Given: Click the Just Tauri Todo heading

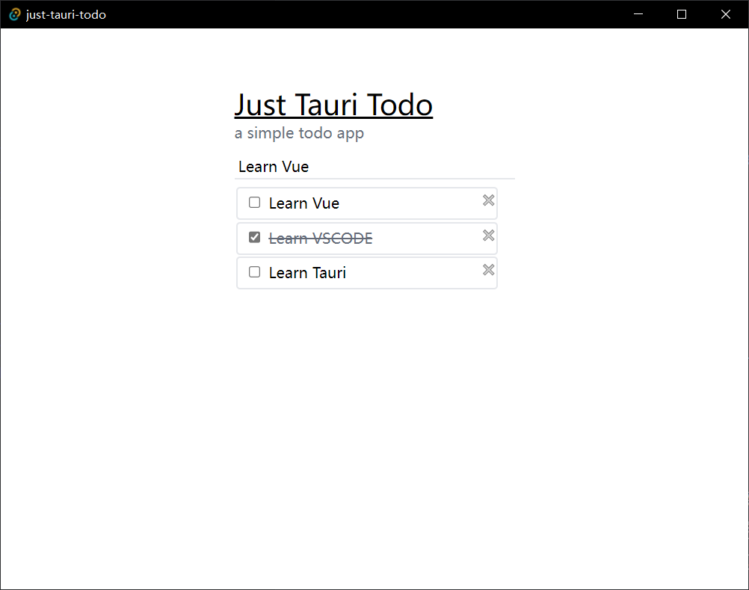Looking at the screenshot, I should (333, 105).
